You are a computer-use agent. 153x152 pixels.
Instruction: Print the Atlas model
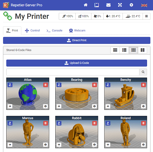pos(10,85)
